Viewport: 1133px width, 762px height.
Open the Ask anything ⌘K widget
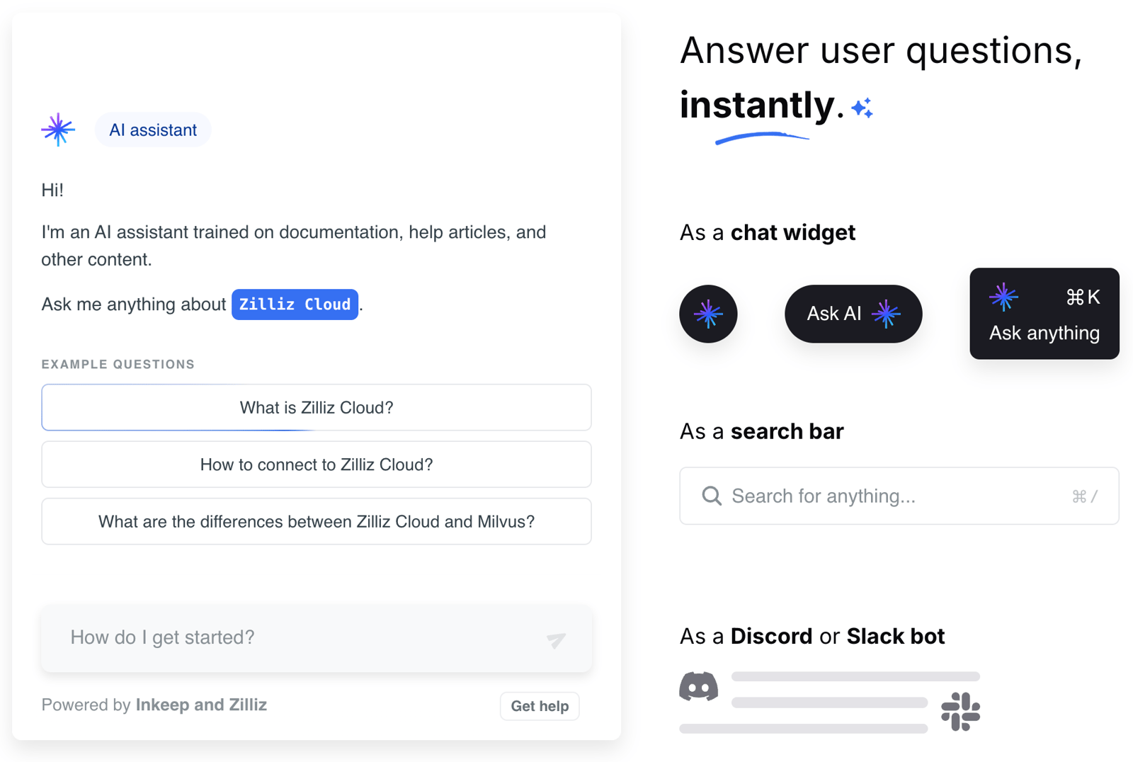[x=1044, y=314]
